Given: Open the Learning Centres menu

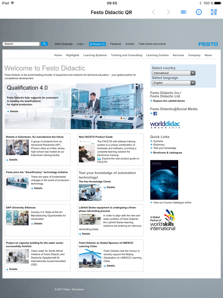Looking at the screenshot, I should tap(158, 55).
